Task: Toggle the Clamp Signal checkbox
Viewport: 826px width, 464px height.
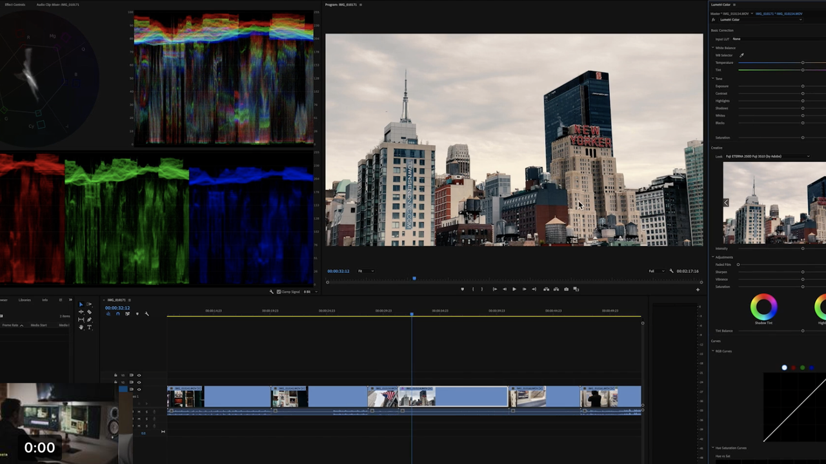Action: (279, 292)
